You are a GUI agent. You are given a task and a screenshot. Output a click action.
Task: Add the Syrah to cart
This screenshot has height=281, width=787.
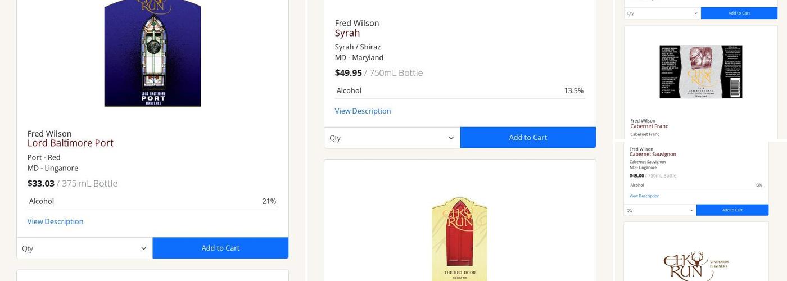[528, 138]
